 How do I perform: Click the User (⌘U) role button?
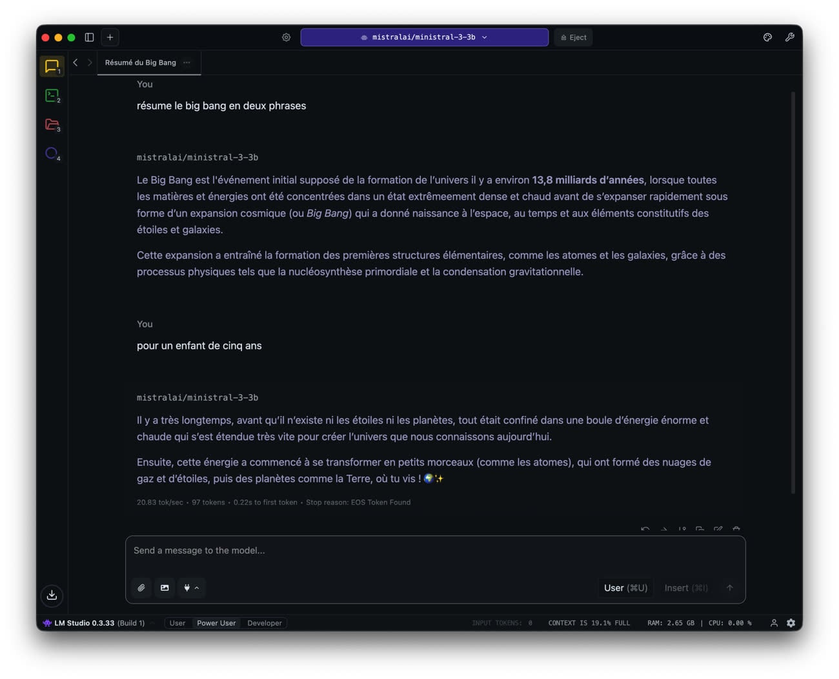[625, 587]
